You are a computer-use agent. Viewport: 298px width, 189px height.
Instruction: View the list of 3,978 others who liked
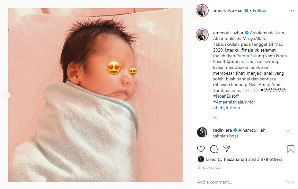pyautogui.click(x=270, y=160)
